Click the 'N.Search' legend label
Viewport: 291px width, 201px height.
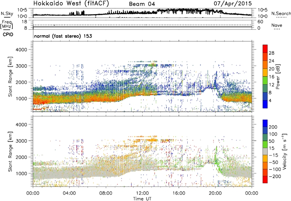281,13
